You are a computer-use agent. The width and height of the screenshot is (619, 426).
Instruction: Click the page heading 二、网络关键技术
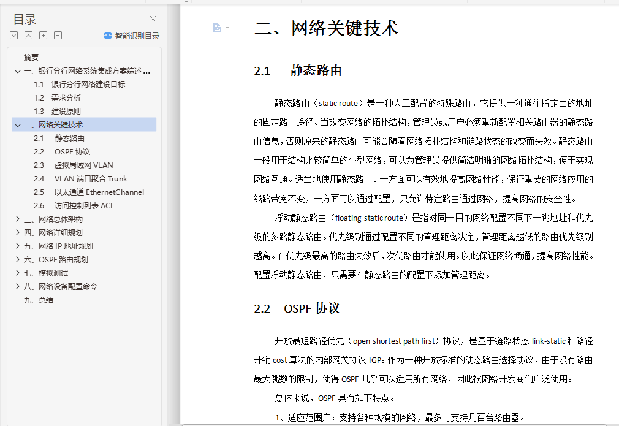point(327,28)
